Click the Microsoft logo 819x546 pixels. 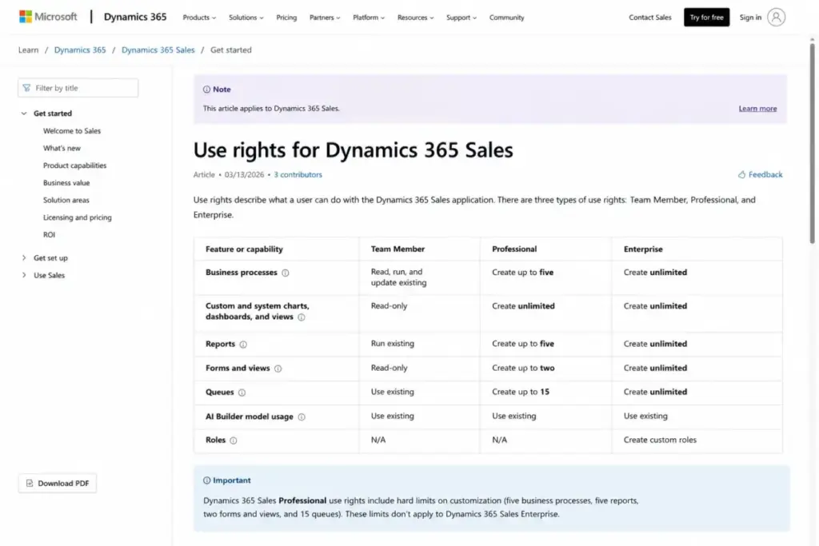tap(48, 17)
